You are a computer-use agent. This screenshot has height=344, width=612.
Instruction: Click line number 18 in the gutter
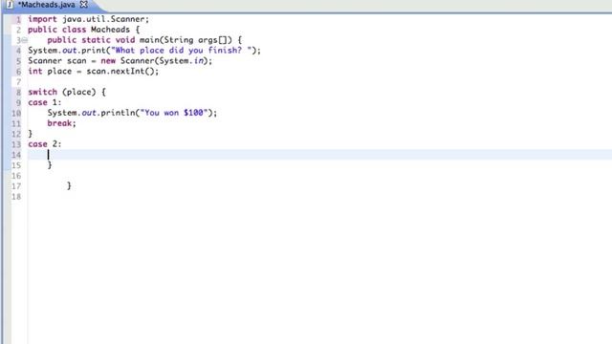[16, 197]
